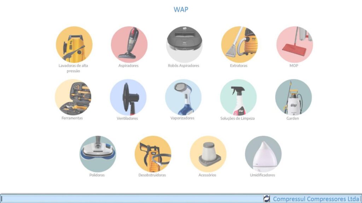Open the Robôs Aspiradores robot icon
362x203 pixels.
184,44
